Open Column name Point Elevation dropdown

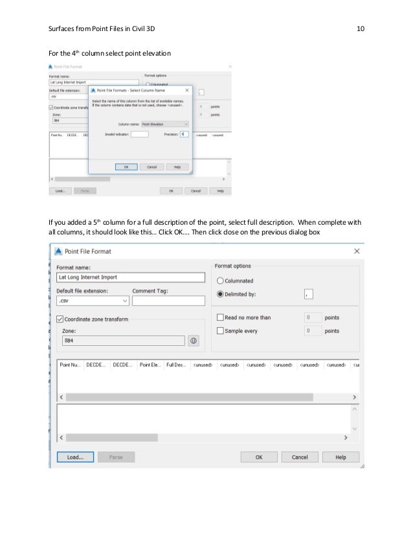click(x=165, y=124)
